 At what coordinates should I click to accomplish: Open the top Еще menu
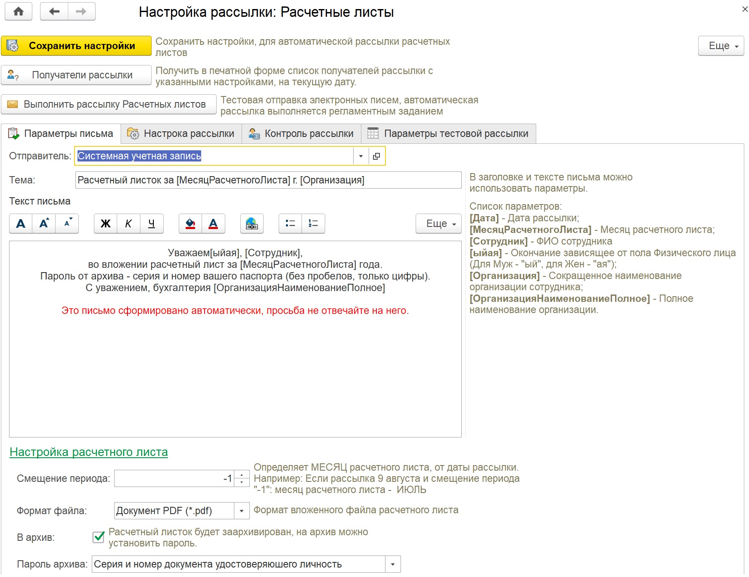(721, 46)
